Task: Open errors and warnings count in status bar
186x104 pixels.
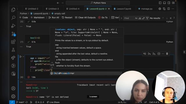Action: (40, 102)
